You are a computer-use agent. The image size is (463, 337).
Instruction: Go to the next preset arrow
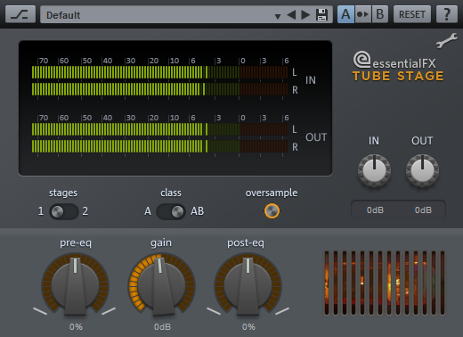[305, 14]
